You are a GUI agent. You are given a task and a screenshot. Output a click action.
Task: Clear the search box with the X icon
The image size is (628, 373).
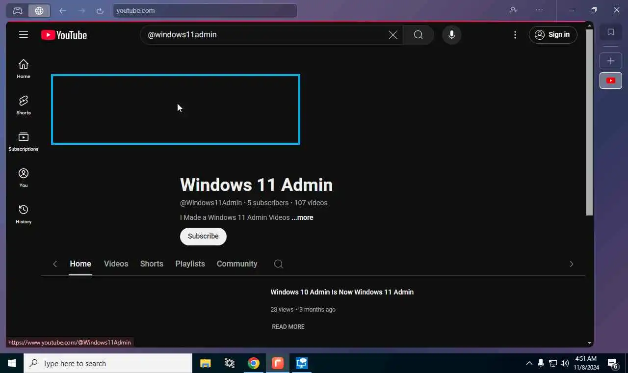click(393, 35)
